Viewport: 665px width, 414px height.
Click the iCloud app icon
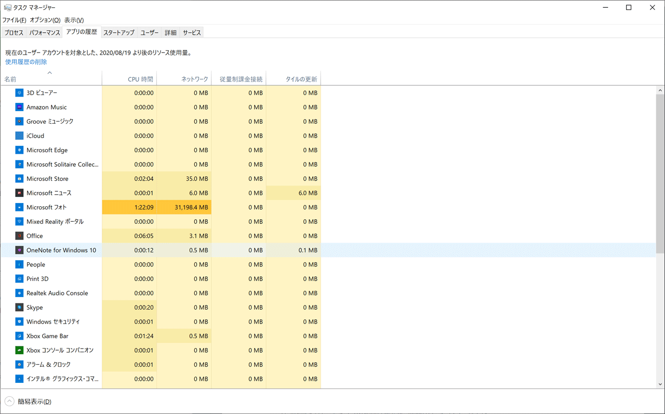[x=19, y=136]
